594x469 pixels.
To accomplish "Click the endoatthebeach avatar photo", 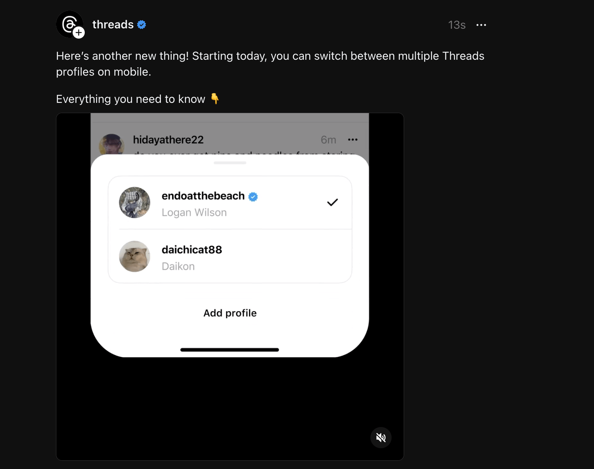I will click(135, 202).
